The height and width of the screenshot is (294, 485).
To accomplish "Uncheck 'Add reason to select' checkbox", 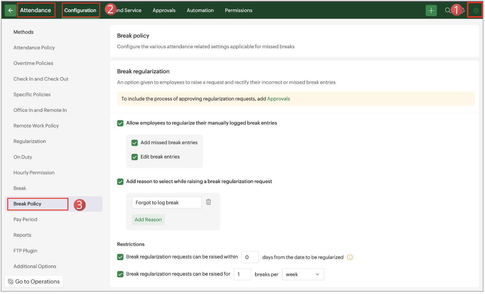I will [x=121, y=182].
